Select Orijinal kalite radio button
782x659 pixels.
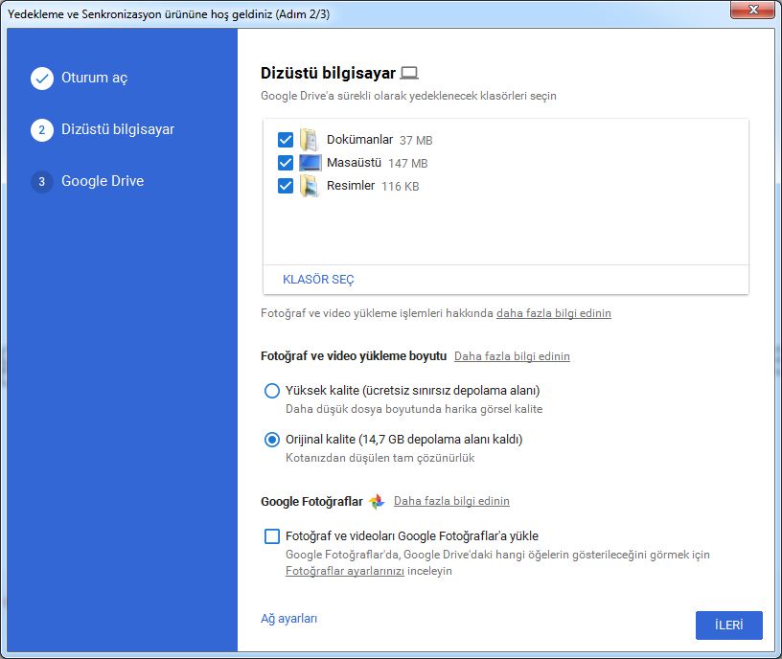pos(272,439)
